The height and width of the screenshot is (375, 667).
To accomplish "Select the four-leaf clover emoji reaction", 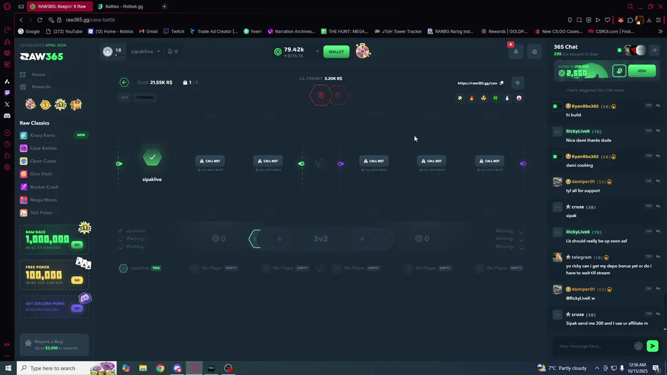I will 495,98.
